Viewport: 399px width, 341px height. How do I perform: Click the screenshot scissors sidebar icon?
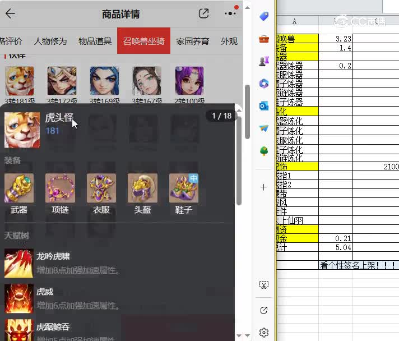(x=264, y=285)
